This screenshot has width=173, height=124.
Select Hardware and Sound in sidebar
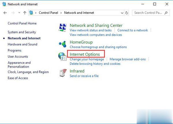22,44
